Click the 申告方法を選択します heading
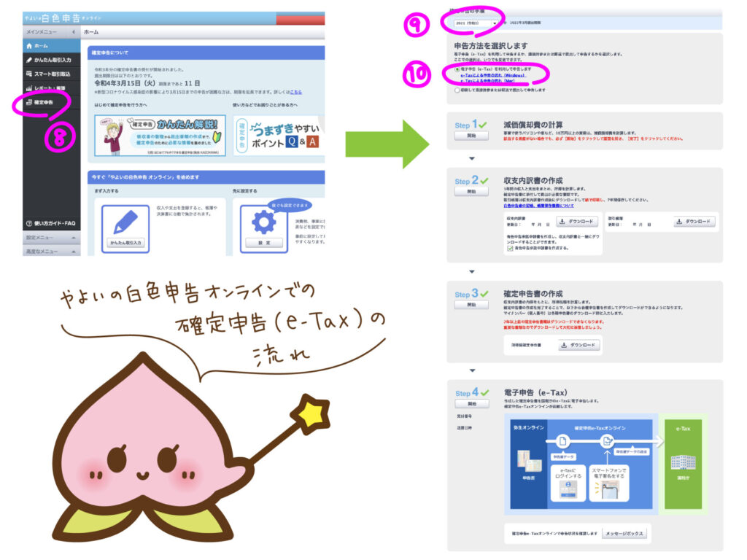The width and height of the screenshot is (747, 560). (x=491, y=46)
